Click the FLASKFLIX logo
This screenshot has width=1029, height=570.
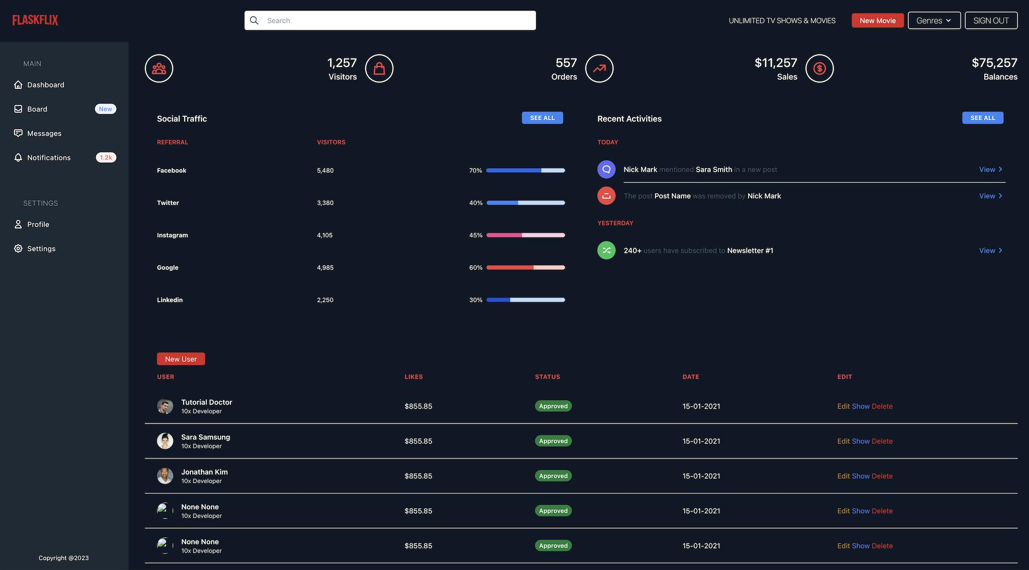click(x=35, y=20)
